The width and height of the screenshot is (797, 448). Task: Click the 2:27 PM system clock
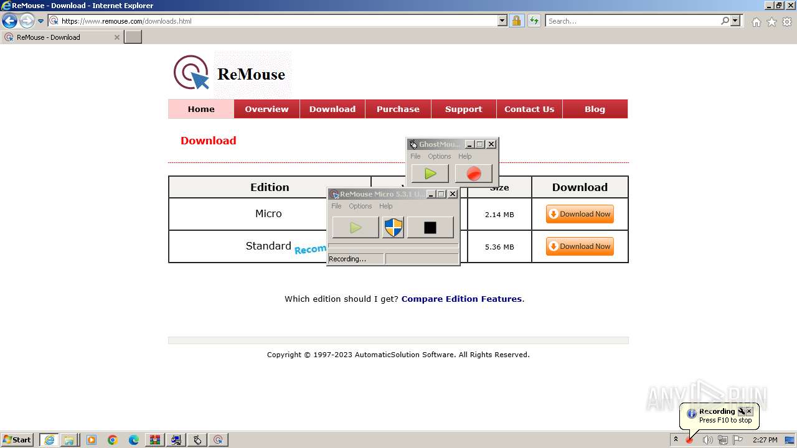pos(765,440)
